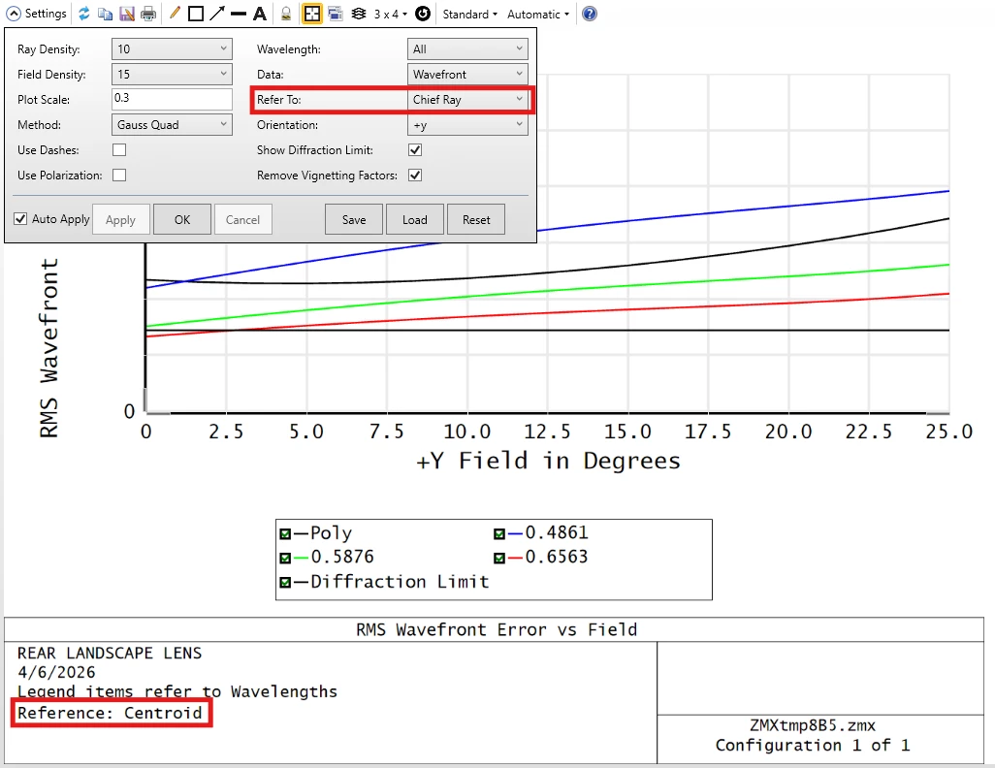This screenshot has height=768, width=995.
Task: Click the Cancel button
Action: (243, 219)
